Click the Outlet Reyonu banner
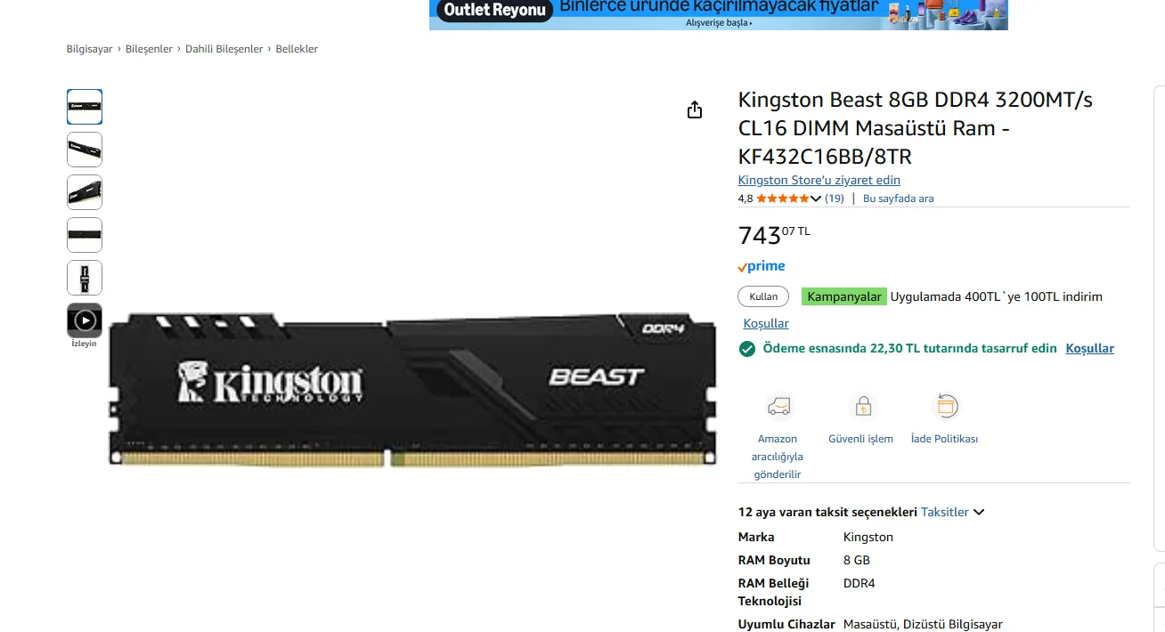This screenshot has width=1165, height=632. (x=718, y=14)
